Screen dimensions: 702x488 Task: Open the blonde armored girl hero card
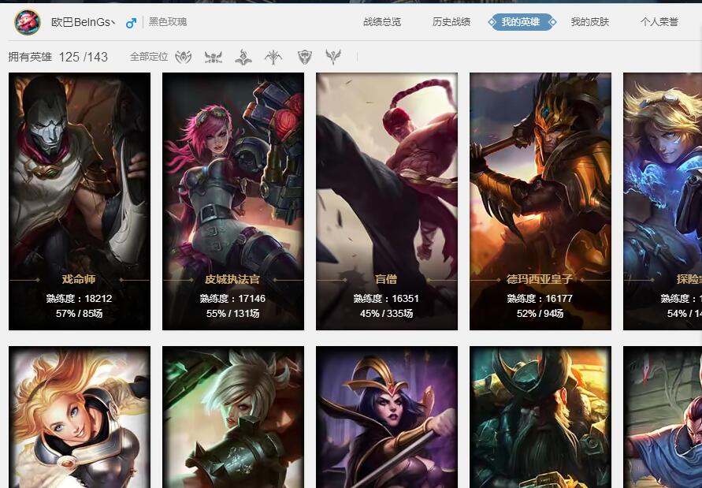coord(80,417)
